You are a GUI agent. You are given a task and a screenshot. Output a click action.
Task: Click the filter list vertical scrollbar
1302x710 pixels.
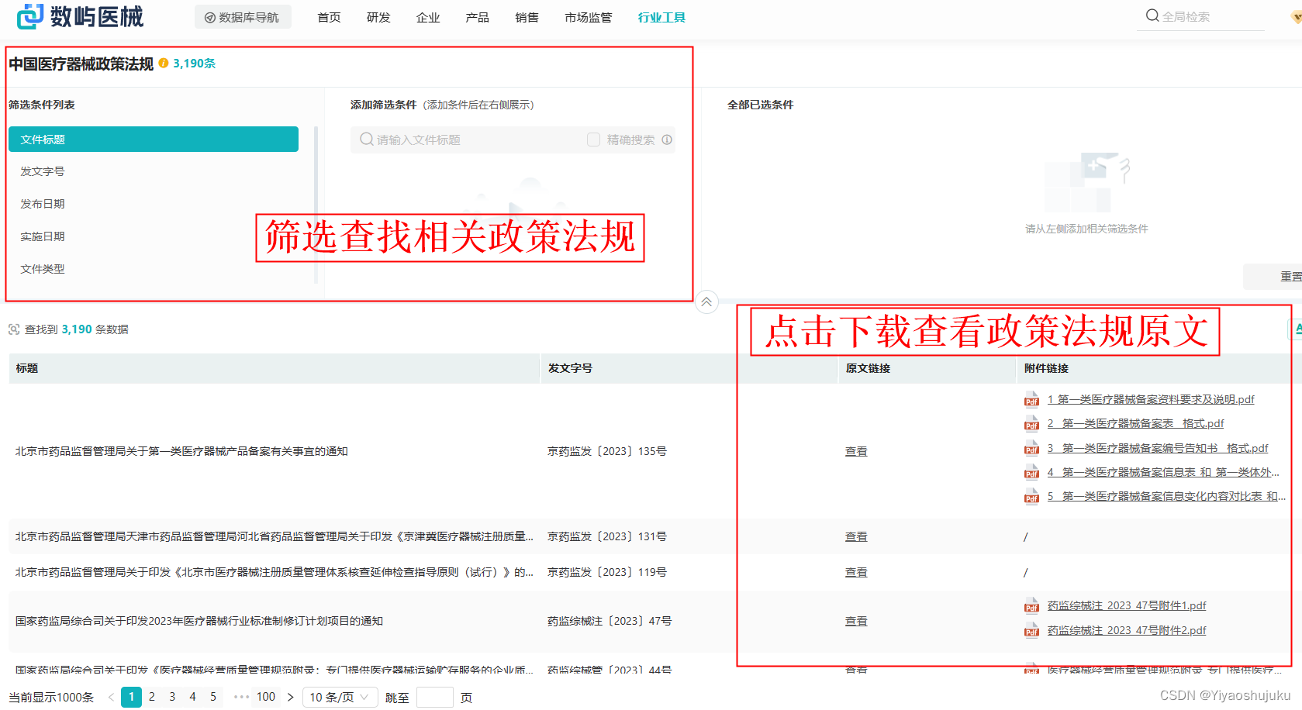[x=316, y=205]
